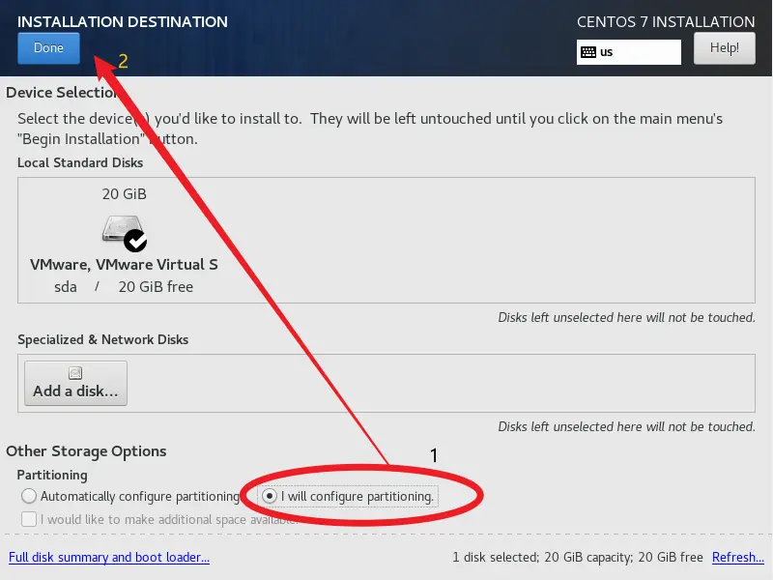The image size is (773, 580).
Task: Select the us keyboard layout field
Action: click(x=629, y=52)
